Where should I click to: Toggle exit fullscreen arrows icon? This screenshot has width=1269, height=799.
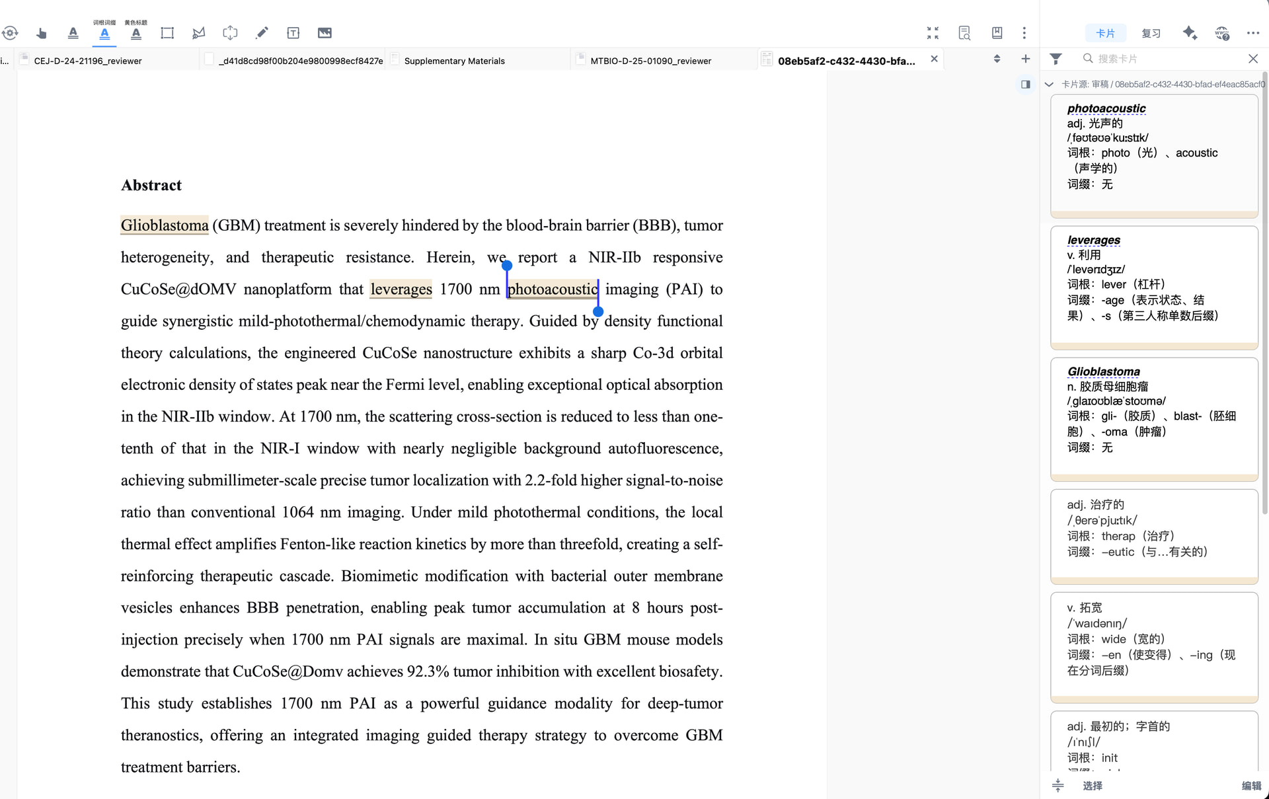(x=933, y=33)
